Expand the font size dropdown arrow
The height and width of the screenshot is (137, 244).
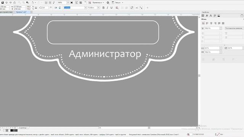[98, 8]
